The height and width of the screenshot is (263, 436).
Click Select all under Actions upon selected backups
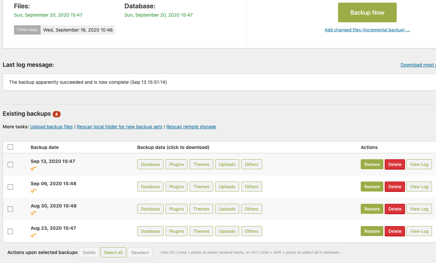coord(113,252)
